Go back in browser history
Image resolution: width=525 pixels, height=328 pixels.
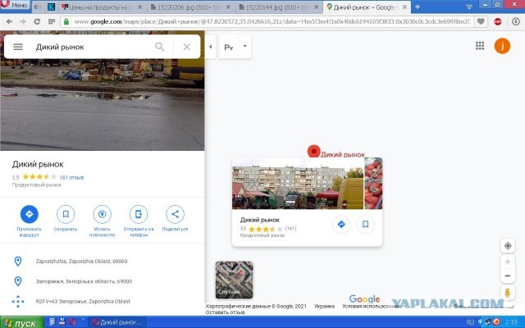point(9,22)
